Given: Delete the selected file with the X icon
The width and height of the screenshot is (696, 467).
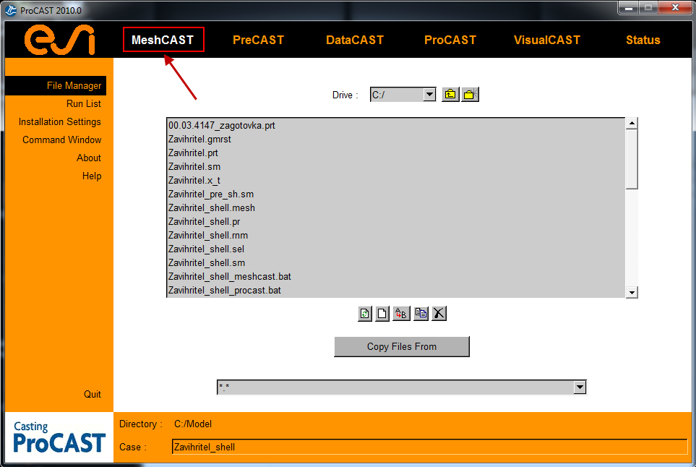Looking at the screenshot, I should (439, 314).
